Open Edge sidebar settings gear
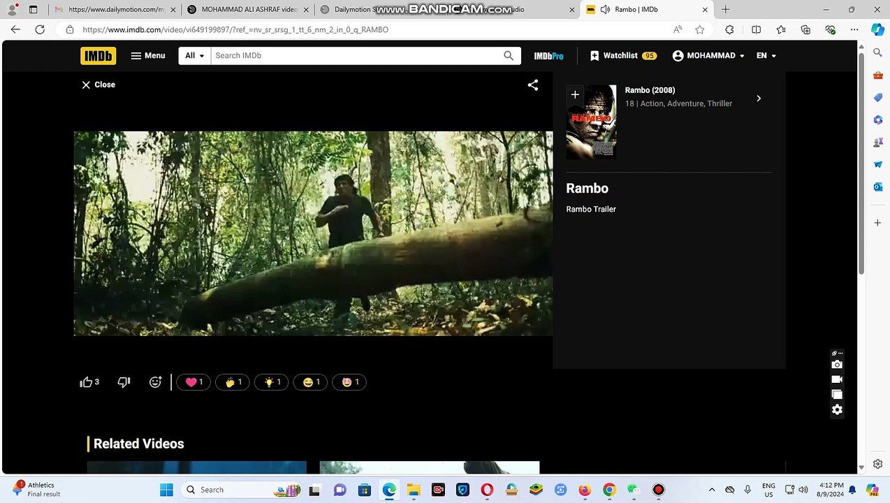This screenshot has height=503, width=890. click(x=878, y=464)
